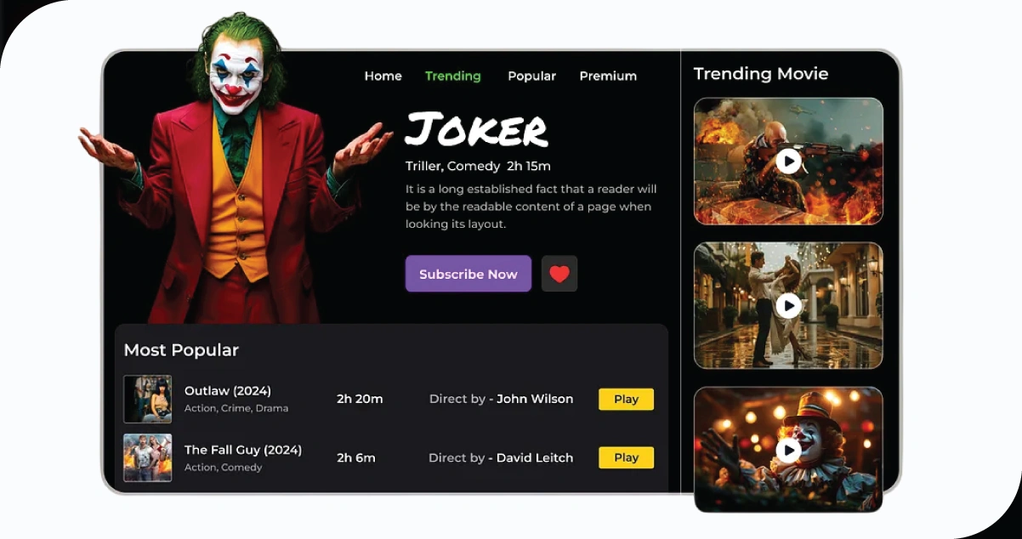This screenshot has width=1022, height=539.
Task: Go to the Premium section
Action: click(x=608, y=76)
